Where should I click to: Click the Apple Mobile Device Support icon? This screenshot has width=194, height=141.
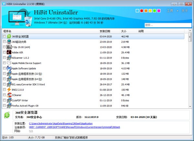(9, 63)
